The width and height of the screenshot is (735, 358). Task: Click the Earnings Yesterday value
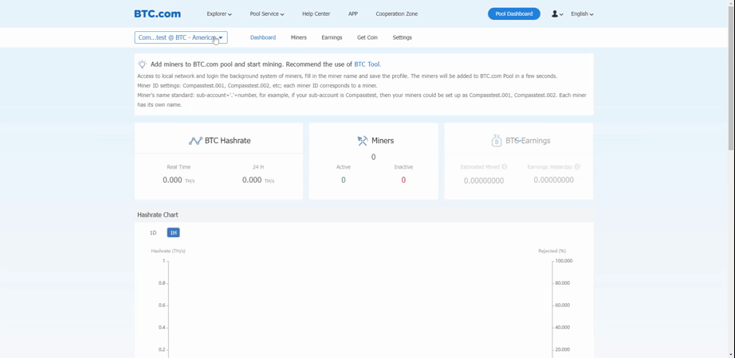(x=553, y=180)
